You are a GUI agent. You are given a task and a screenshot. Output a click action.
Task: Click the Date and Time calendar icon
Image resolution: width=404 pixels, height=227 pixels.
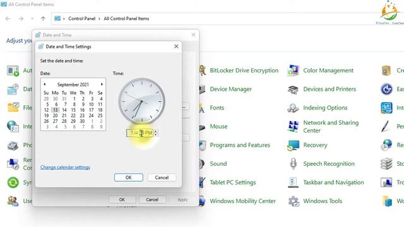[13, 89]
